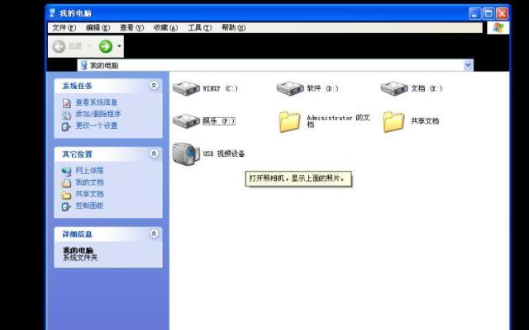
Task: Maximize the 我的电脑 window
Action: (x=488, y=13)
